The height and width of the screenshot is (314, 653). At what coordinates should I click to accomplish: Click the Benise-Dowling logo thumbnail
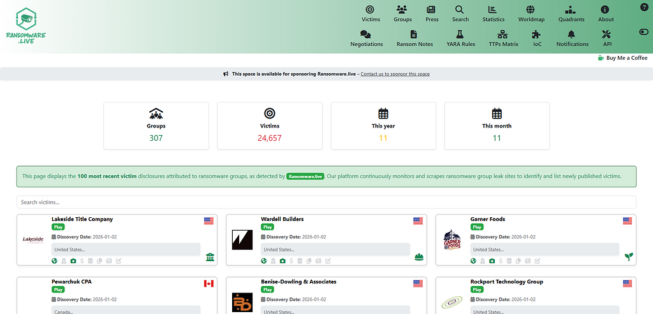tap(242, 303)
